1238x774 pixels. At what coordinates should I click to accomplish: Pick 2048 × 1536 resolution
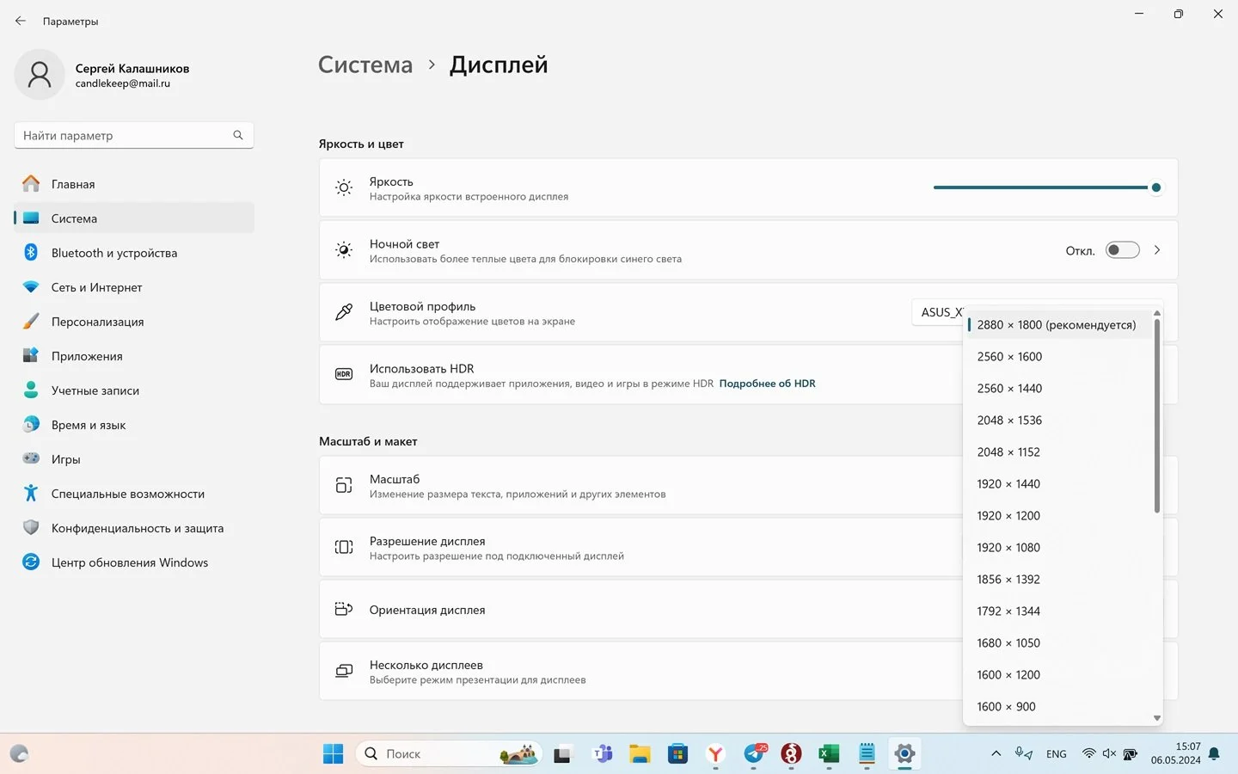click(1059, 421)
